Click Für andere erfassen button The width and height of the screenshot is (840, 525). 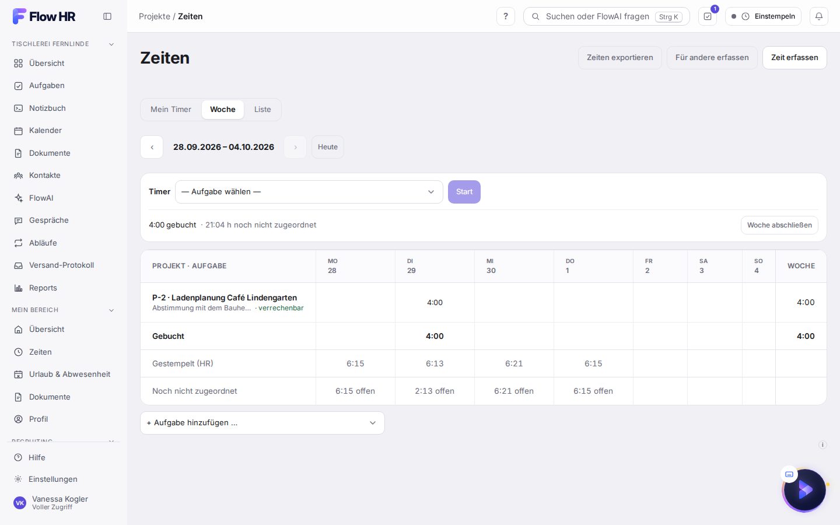pyautogui.click(x=712, y=58)
